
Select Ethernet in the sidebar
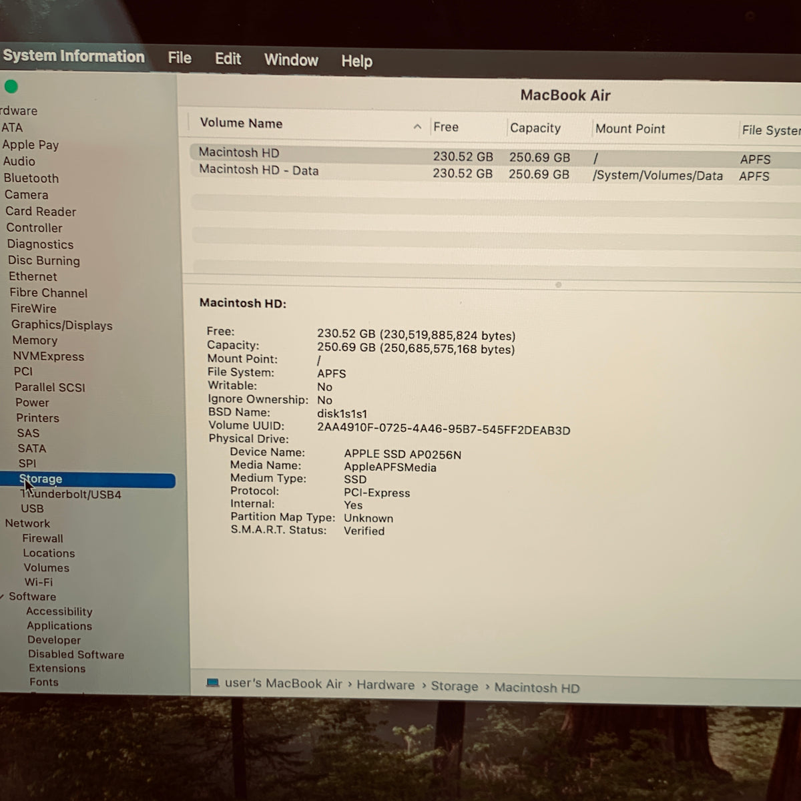(x=33, y=276)
